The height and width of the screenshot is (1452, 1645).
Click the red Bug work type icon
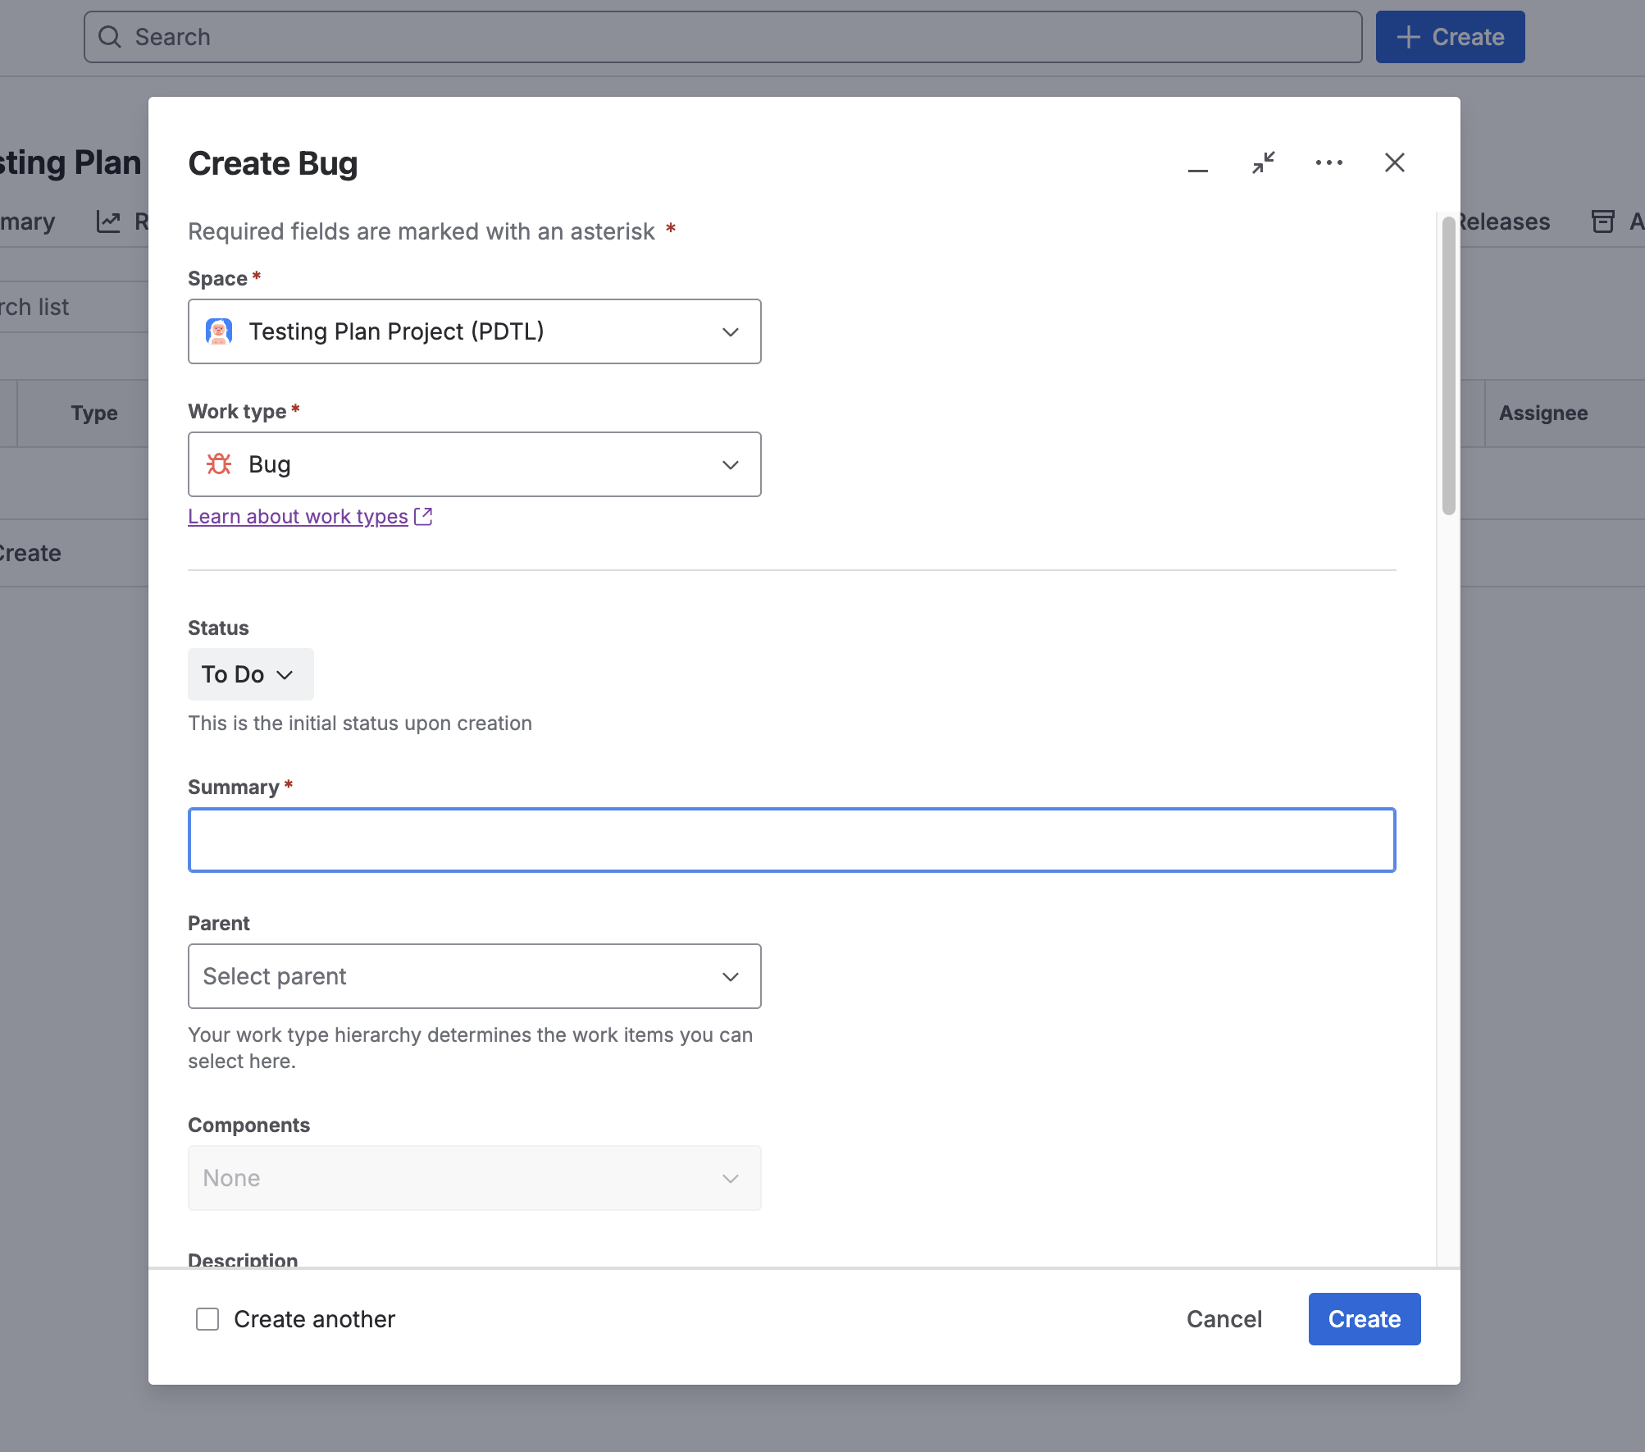click(219, 464)
